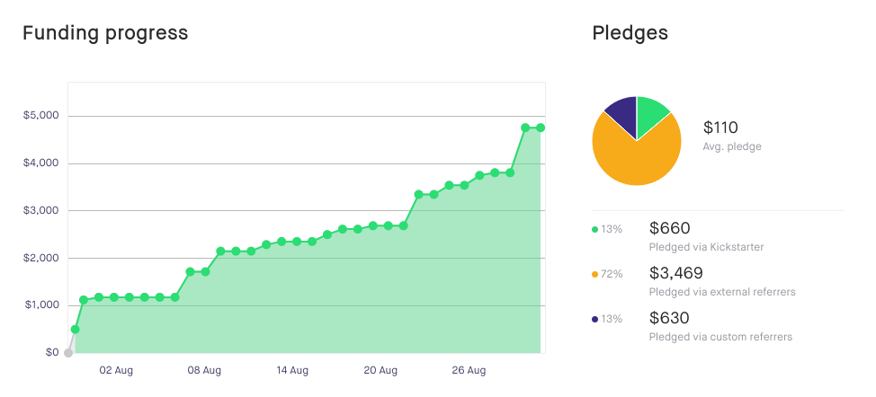The image size is (876, 397).
Task: Click the $5,000 y-axis label
Action: [x=41, y=116]
